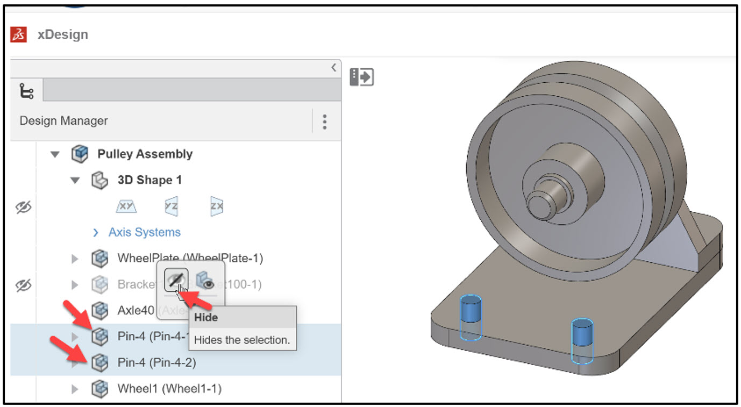
Task: Select the YZ plane icon
Action: click(x=170, y=206)
